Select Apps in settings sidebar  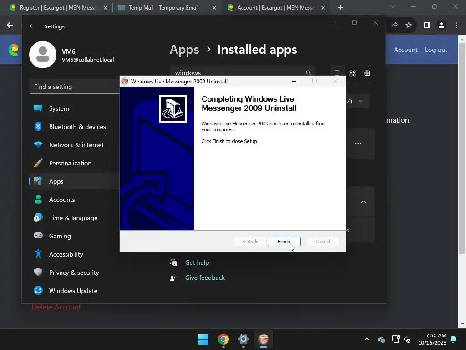coord(74,181)
